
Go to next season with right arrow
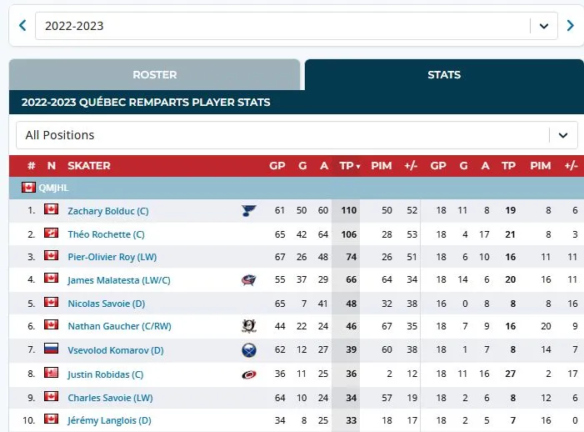click(570, 26)
